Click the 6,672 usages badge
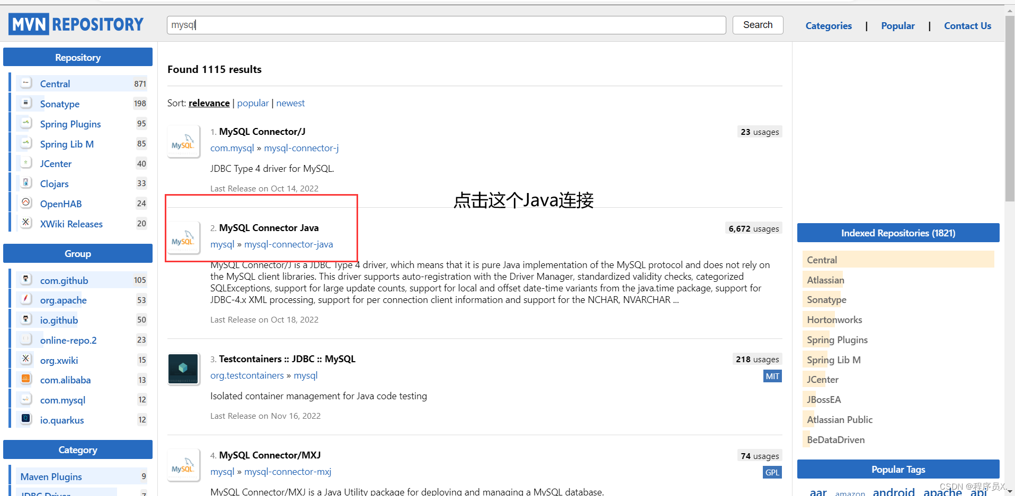This screenshot has height=496, width=1015. pos(753,228)
